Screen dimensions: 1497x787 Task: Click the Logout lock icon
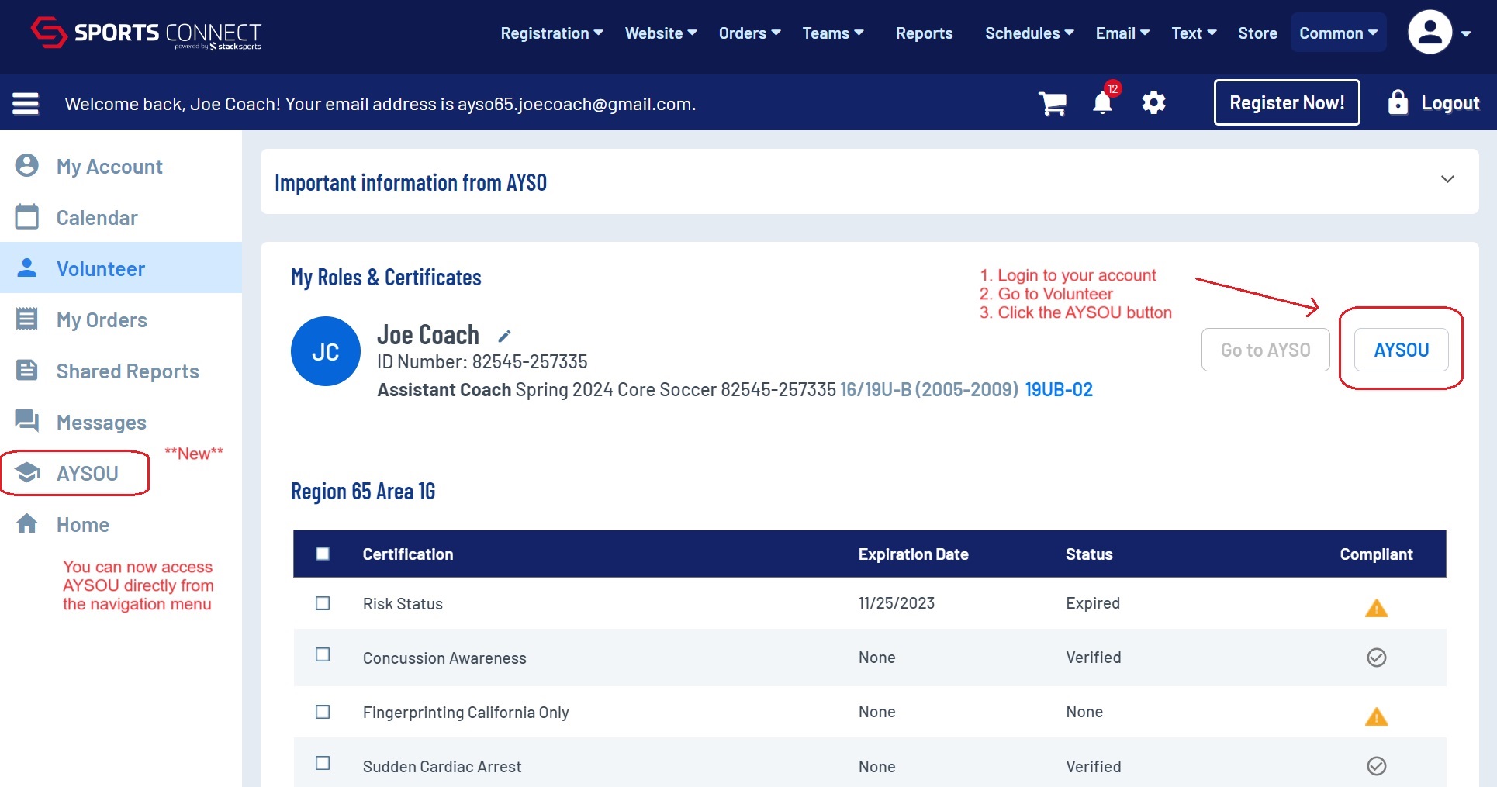[x=1398, y=102]
